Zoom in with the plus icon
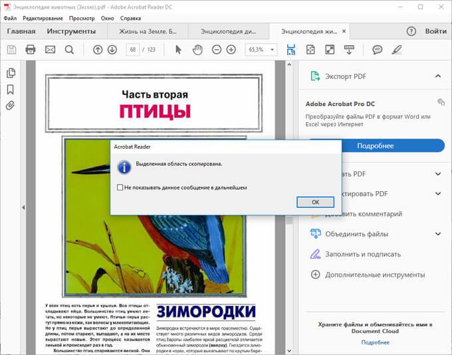452x355 pixels. click(231, 50)
